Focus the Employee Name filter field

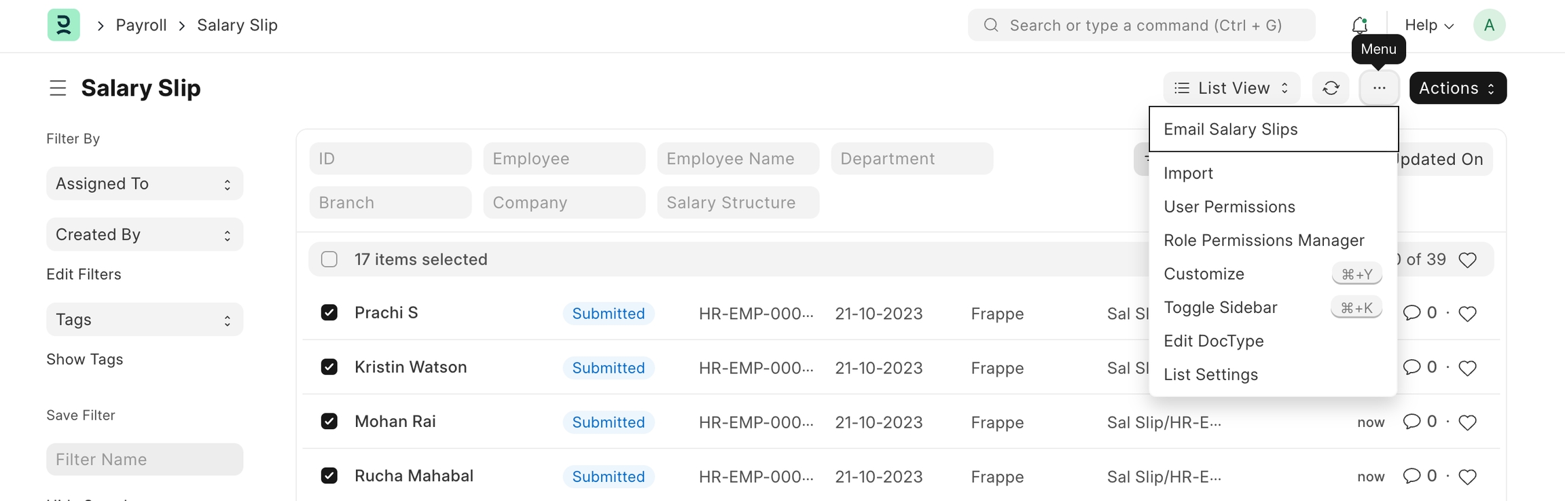[x=738, y=159]
